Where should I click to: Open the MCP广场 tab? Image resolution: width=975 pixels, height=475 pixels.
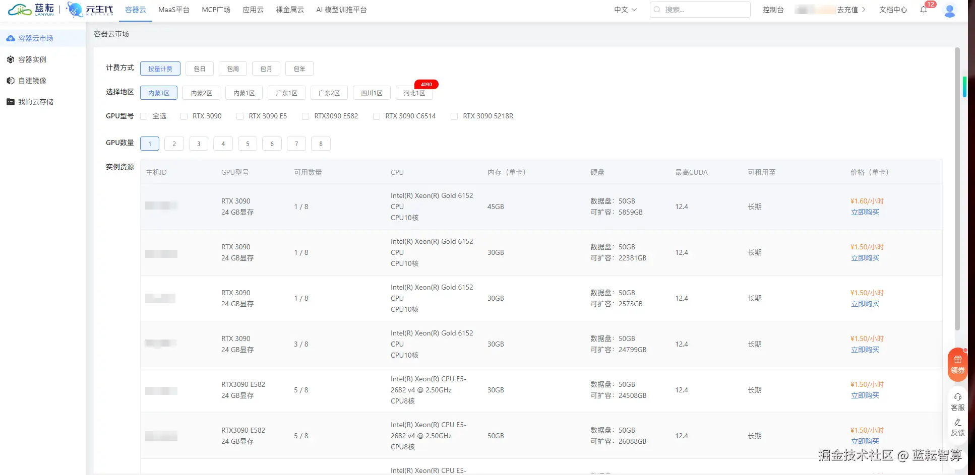coord(216,10)
